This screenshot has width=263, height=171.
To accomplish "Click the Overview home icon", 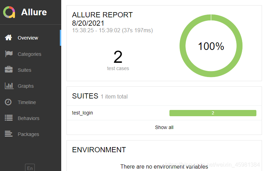I will point(8,37).
